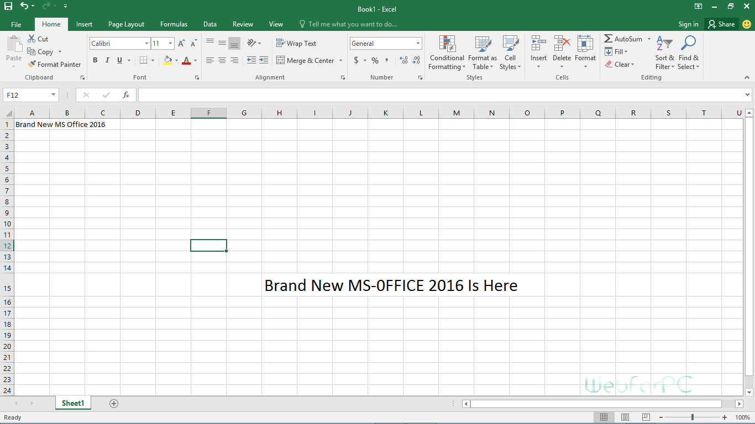Set vertical alignment to middle
Image resolution: width=755 pixels, height=424 pixels.
pos(222,43)
